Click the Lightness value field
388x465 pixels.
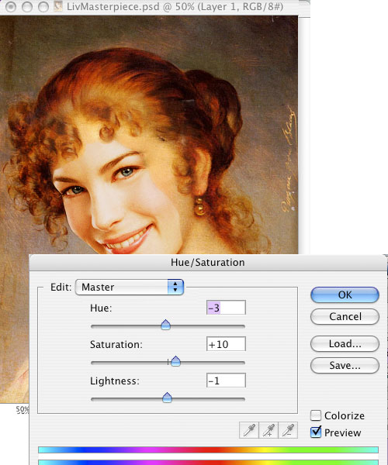pos(226,381)
